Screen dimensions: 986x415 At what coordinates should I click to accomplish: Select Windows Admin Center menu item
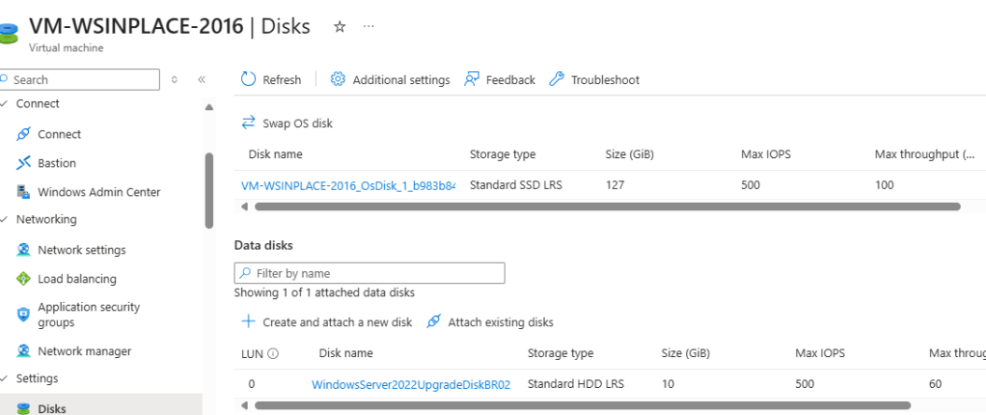[98, 192]
